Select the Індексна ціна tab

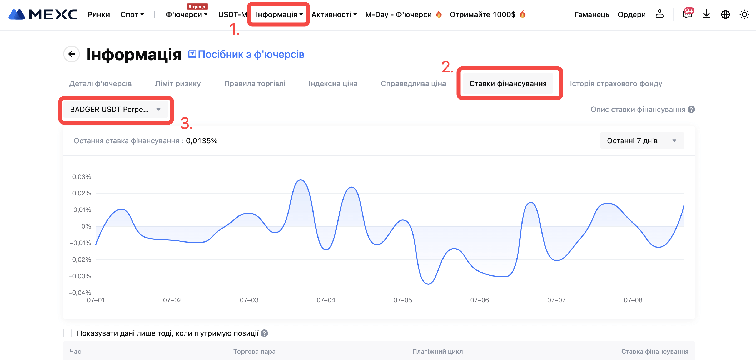click(333, 83)
